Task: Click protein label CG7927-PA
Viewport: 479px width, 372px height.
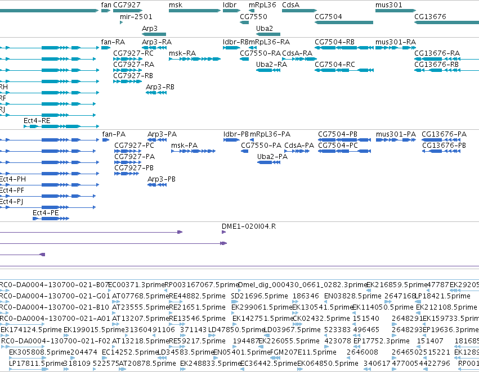Action: (x=135, y=156)
